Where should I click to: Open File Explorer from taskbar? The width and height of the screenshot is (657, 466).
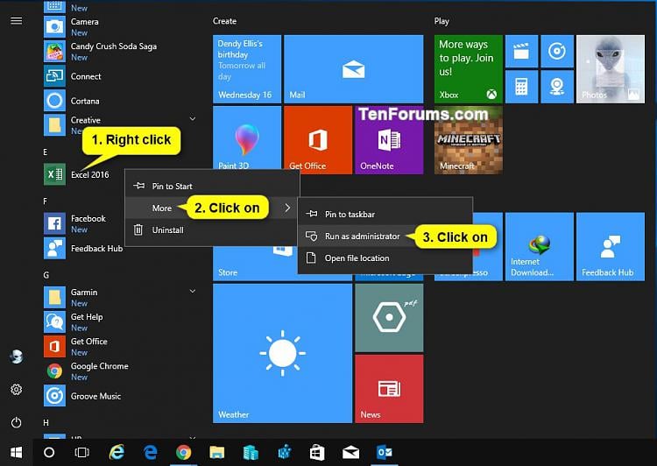coord(217,452)
